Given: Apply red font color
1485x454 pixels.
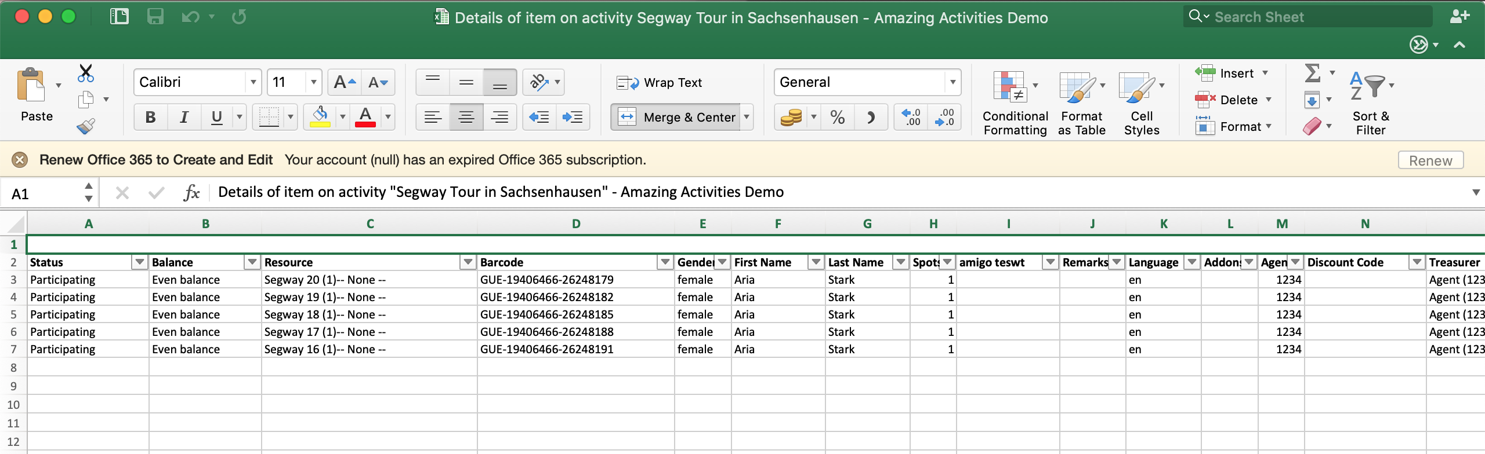Looking at the screenshot, I should 365,117.
